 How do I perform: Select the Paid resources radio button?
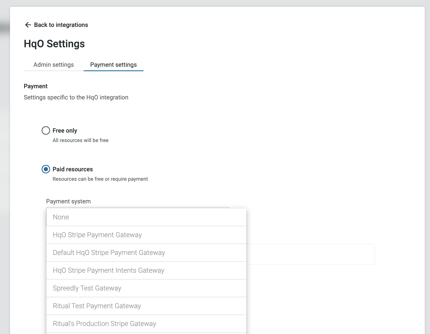[x=46, y=169]
